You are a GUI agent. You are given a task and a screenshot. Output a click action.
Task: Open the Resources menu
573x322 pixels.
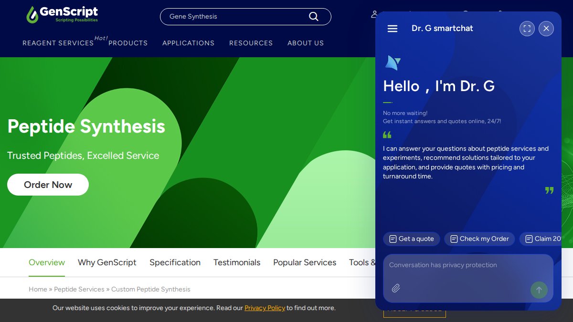point(251,43)
